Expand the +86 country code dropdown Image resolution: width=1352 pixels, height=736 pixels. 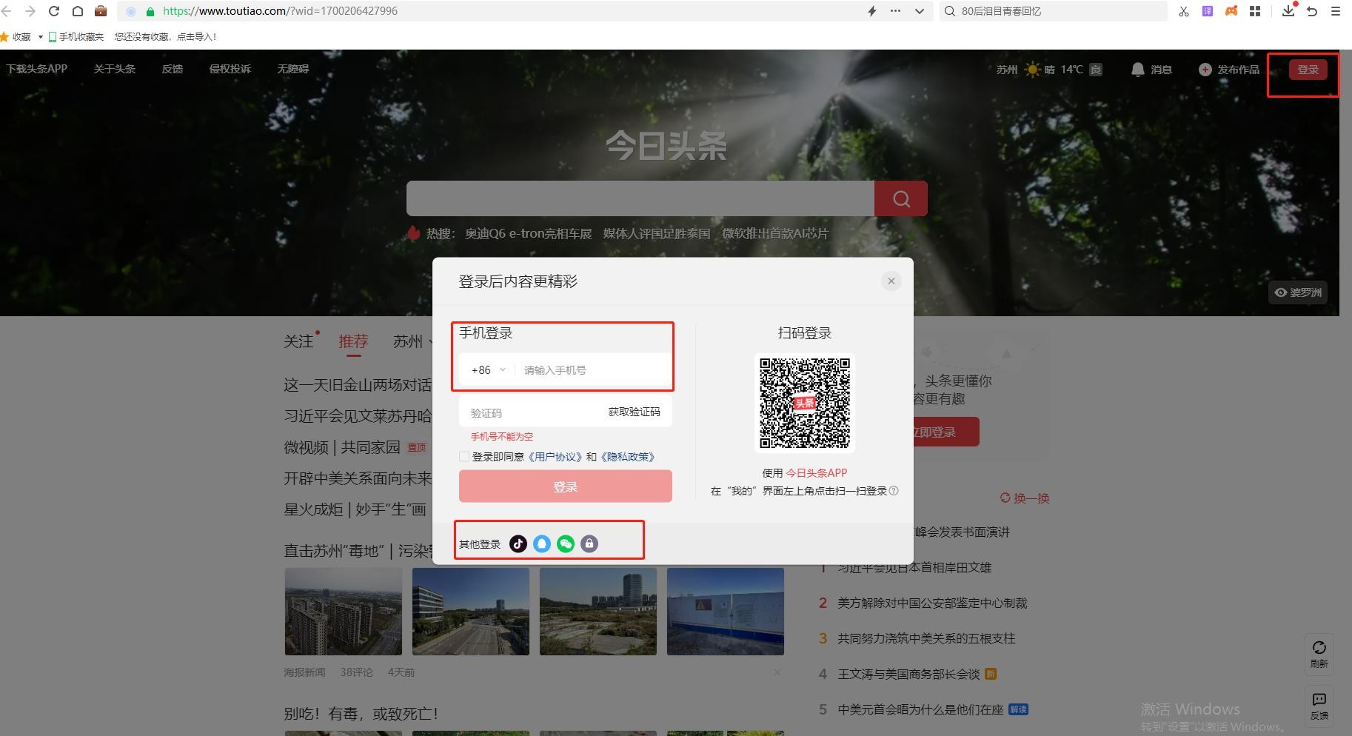489,370
